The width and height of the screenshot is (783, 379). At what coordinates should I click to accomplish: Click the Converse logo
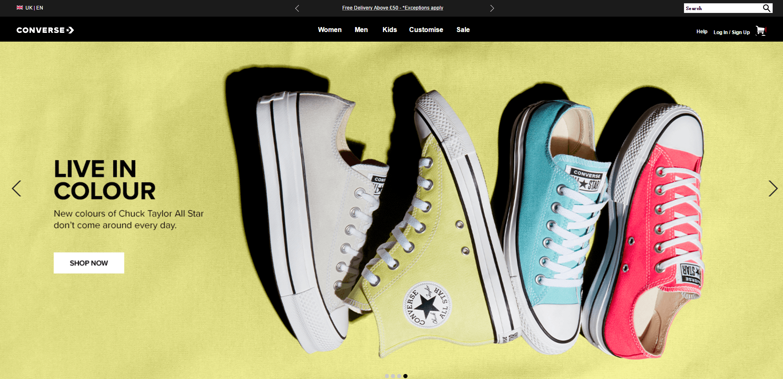(x=45, y=30)
